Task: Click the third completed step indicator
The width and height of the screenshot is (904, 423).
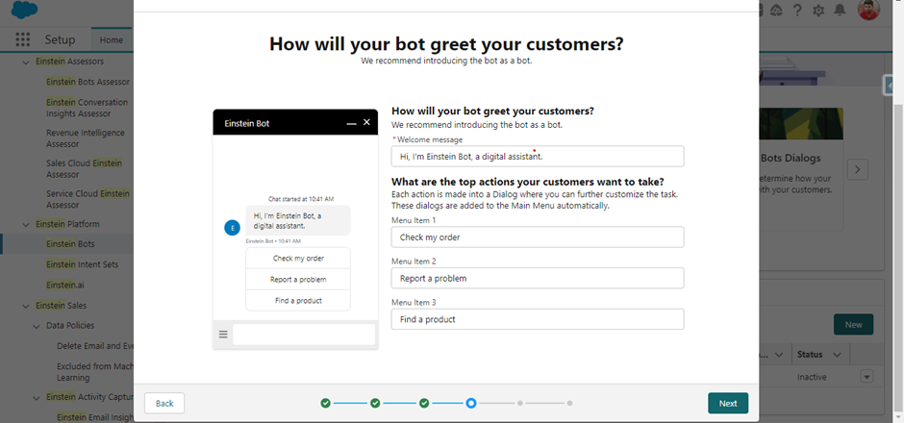Action: pos(424,403)
